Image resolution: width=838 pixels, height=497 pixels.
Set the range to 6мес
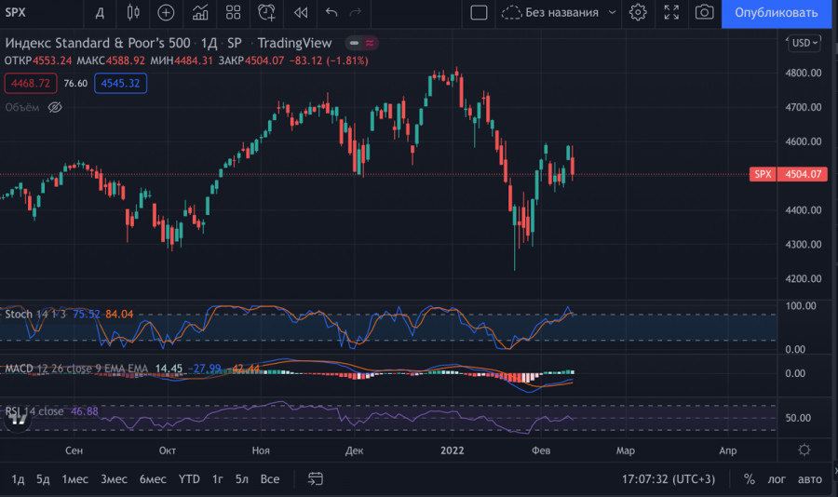153,478
